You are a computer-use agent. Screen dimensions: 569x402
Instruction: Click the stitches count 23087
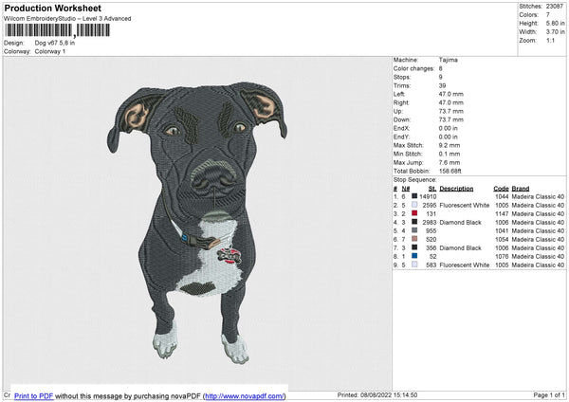pos(555,7)
